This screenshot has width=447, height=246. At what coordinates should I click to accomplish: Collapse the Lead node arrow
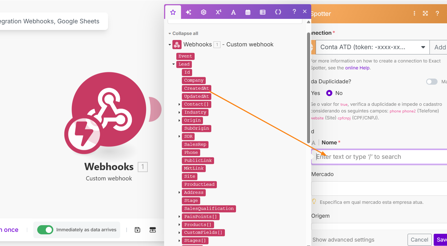(x=174, y=64)
